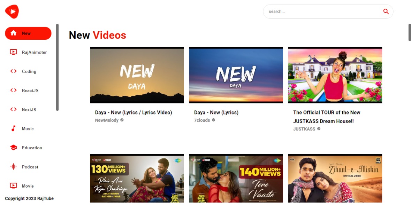Click the RajTube logo icon

pyautogui.click(x=12, y=11)
